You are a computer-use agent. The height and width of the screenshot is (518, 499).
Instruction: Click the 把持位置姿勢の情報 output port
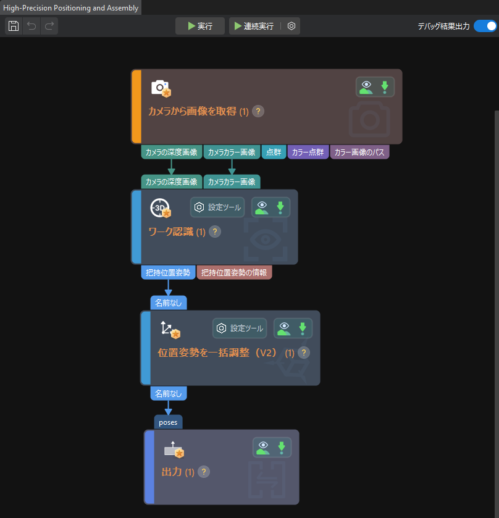pyautogui.click(x=234, y=272)
